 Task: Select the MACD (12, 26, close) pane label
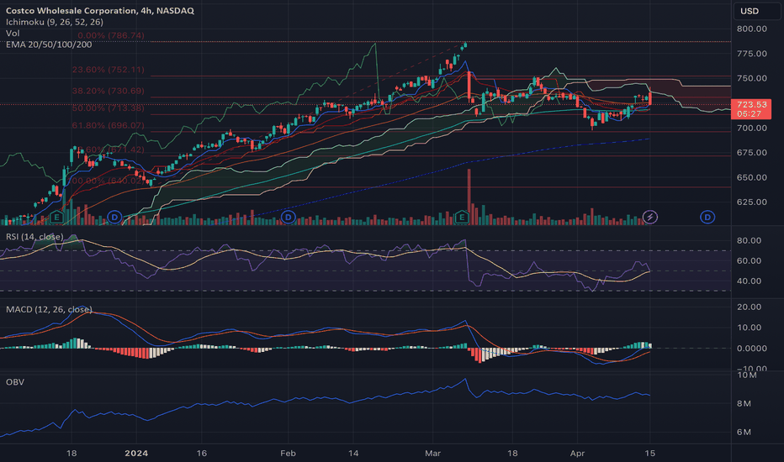pos(49,310)
